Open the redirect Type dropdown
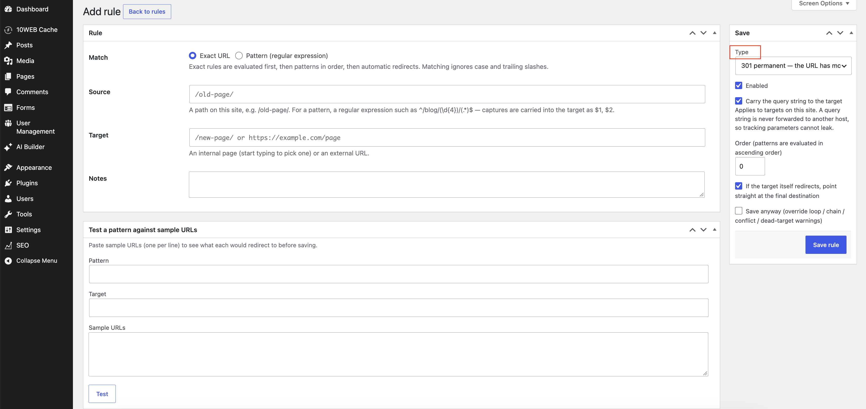The width and height of the screenshot is (866, 409). coord(793,66)
